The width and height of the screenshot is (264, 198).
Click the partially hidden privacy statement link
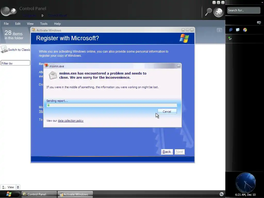(41, 111)
